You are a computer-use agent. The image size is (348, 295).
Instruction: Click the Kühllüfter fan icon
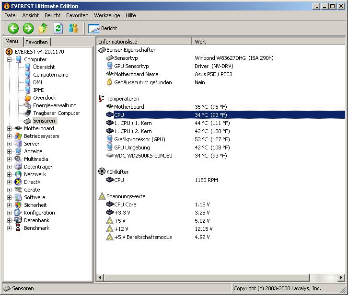(102, 171)
